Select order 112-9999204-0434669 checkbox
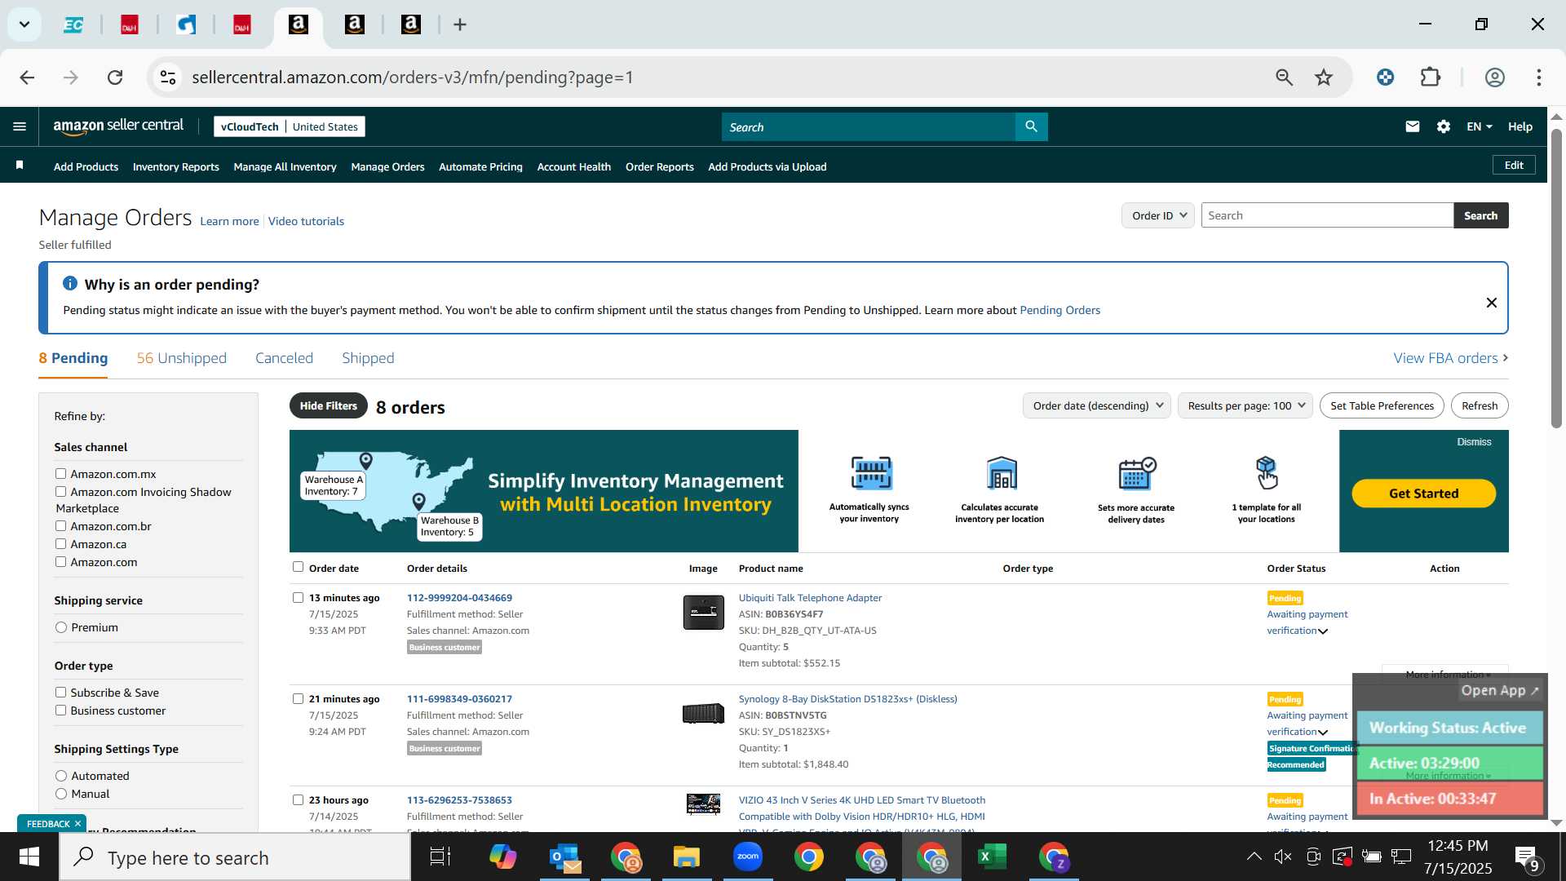The image size is (1566, 881). (298, 597)
